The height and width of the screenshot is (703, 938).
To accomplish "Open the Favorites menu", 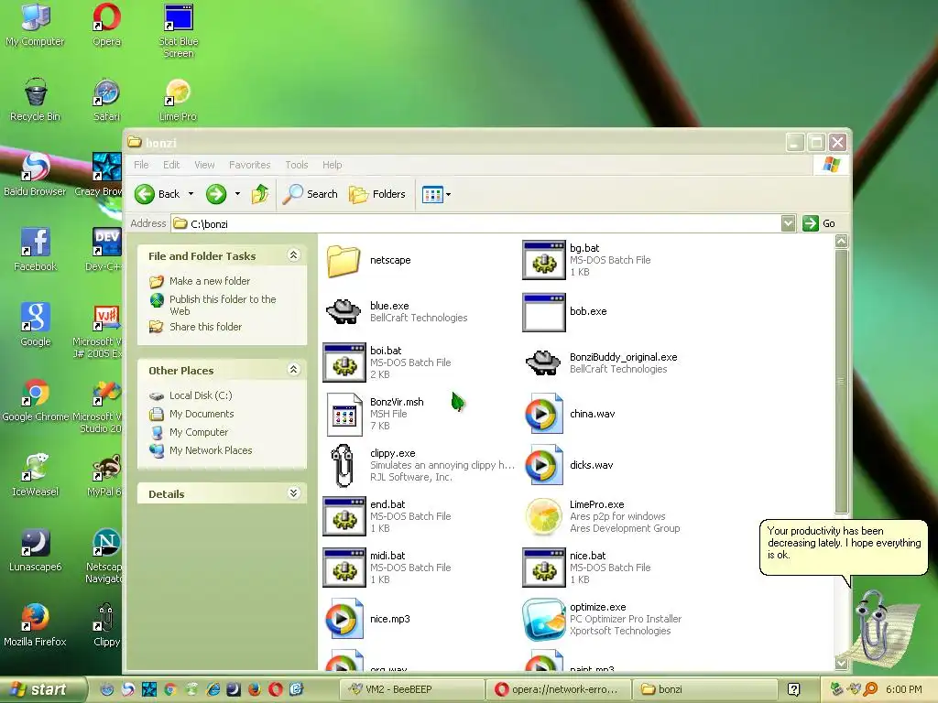I will tap(249, 165).
